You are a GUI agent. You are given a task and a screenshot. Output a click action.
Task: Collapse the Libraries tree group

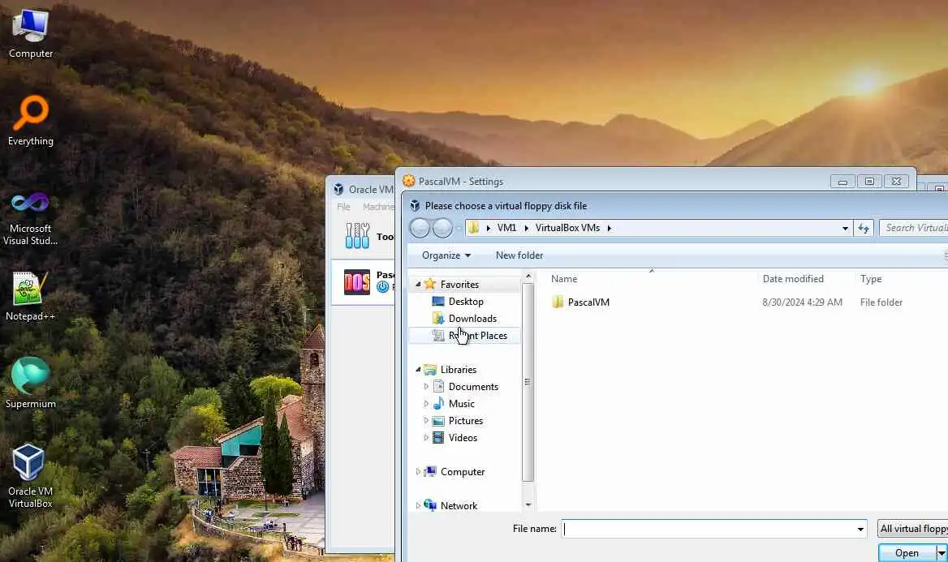418,369
